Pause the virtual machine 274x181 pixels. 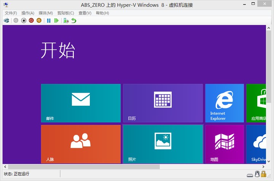[49, 21]
